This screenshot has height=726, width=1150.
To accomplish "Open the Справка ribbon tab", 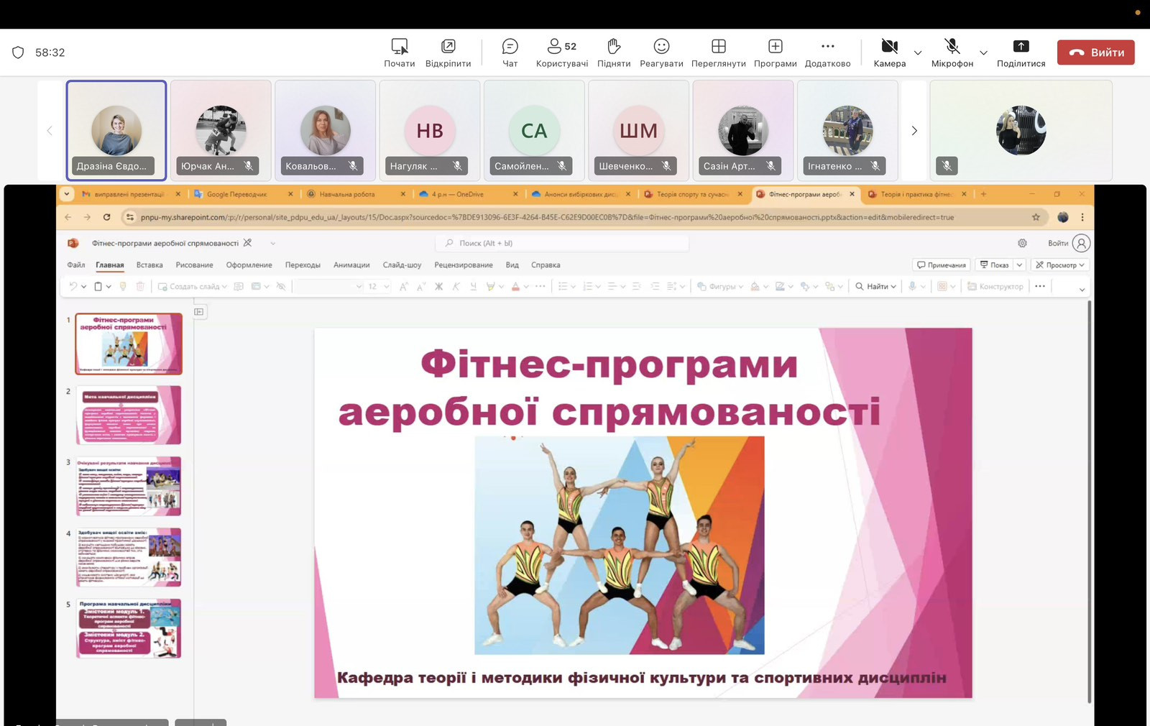I will (x=546, y=265).
